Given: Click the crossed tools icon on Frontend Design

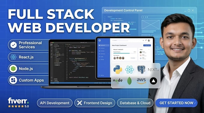Looking at the screenshot, I should tap(79, 103).
